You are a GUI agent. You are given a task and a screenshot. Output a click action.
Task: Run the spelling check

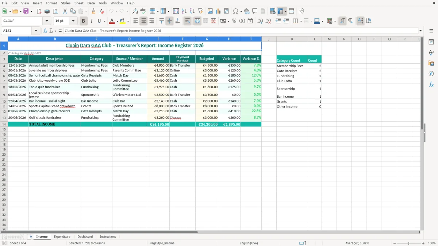[x=143, y=11]
